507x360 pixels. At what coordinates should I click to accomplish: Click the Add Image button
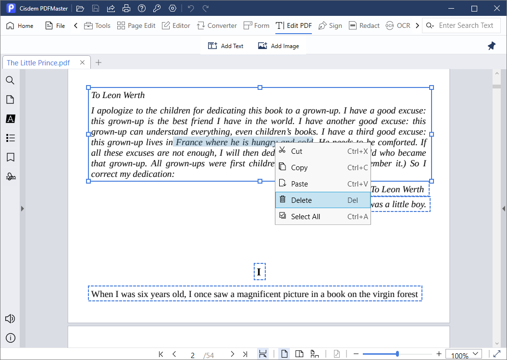click(x=278, y=46)
